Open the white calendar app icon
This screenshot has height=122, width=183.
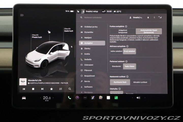(x=108, y=98)
